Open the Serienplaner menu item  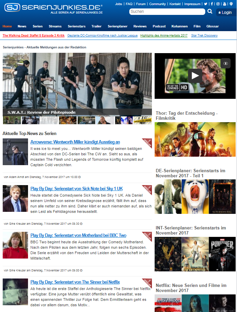117,26
